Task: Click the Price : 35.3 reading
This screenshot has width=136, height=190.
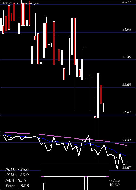Action: pyautogui.click(x=17, y=186)
